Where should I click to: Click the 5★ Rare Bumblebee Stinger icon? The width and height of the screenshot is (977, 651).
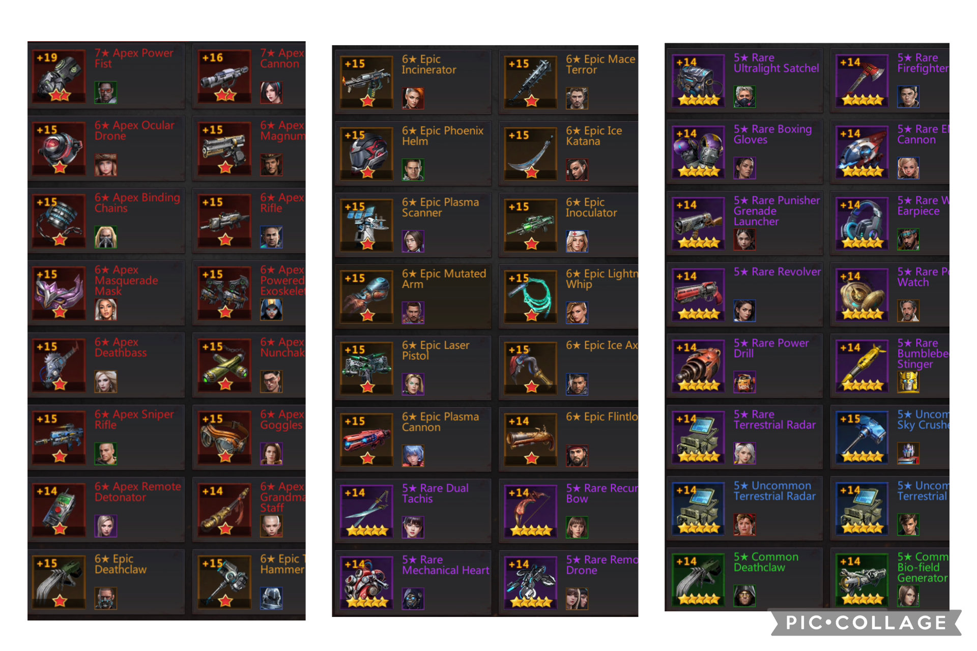pos(863,366)
